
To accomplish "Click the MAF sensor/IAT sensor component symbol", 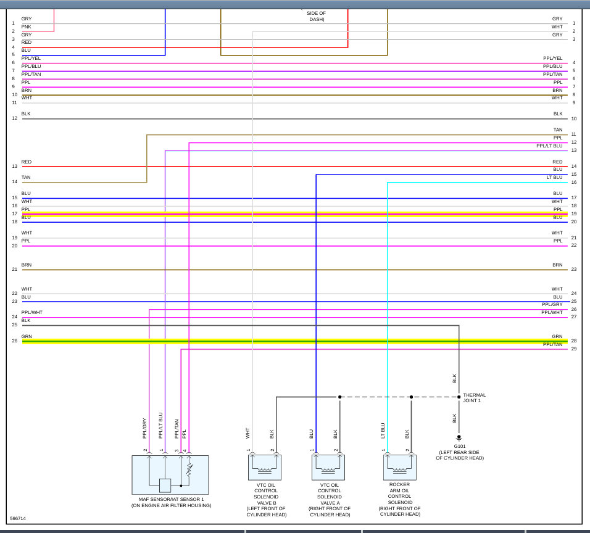I will pyautogui.click(x=170, y=474).
